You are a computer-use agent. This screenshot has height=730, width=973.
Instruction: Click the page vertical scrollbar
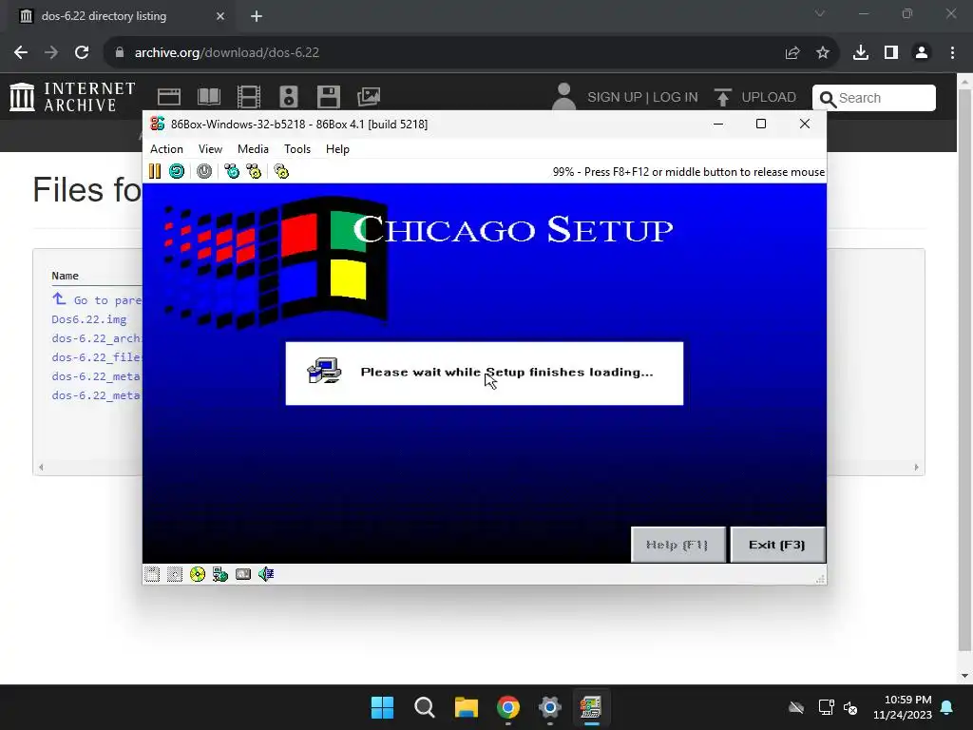point(965,370)
